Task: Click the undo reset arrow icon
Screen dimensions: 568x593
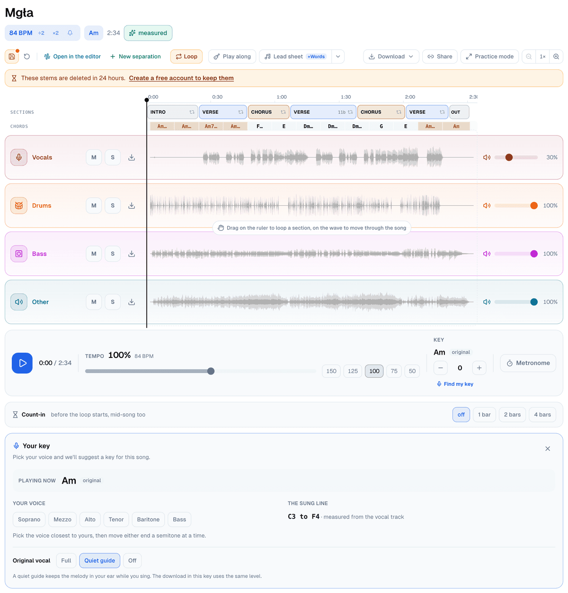Action: 27,56
